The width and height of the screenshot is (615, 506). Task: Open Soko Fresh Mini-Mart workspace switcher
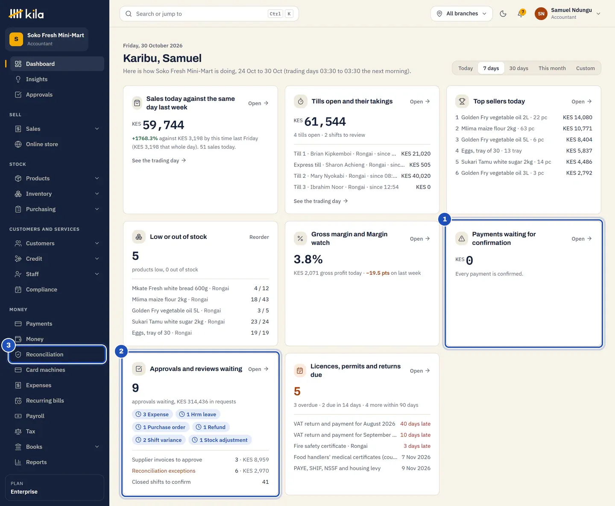[x=47, y=39]
